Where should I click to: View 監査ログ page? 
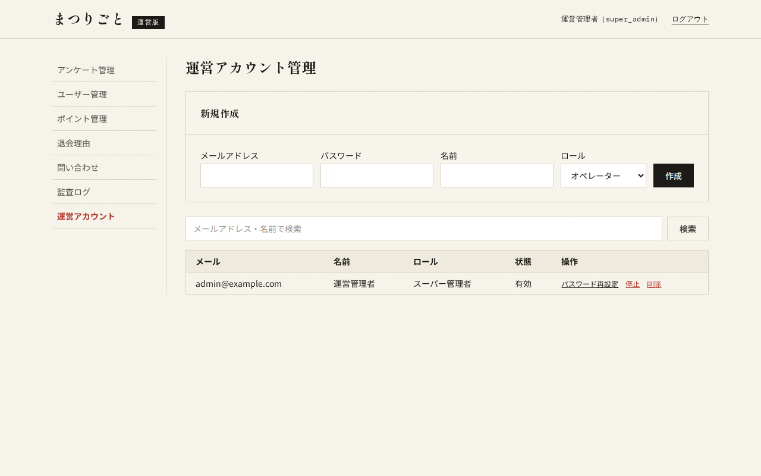[104, 192]
